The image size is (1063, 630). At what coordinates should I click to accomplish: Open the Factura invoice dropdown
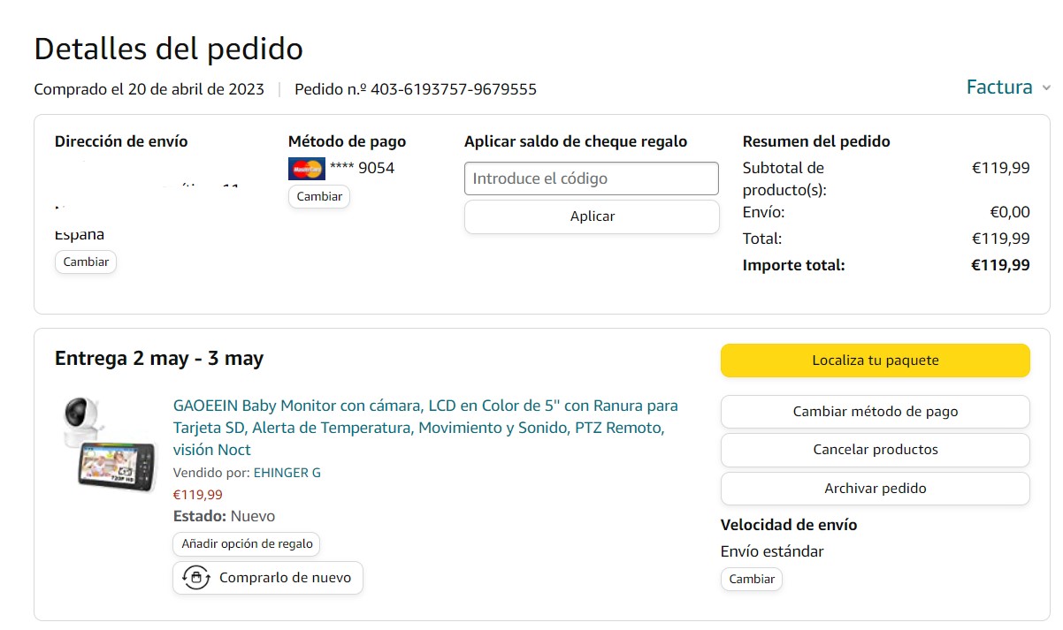(999, 87)
